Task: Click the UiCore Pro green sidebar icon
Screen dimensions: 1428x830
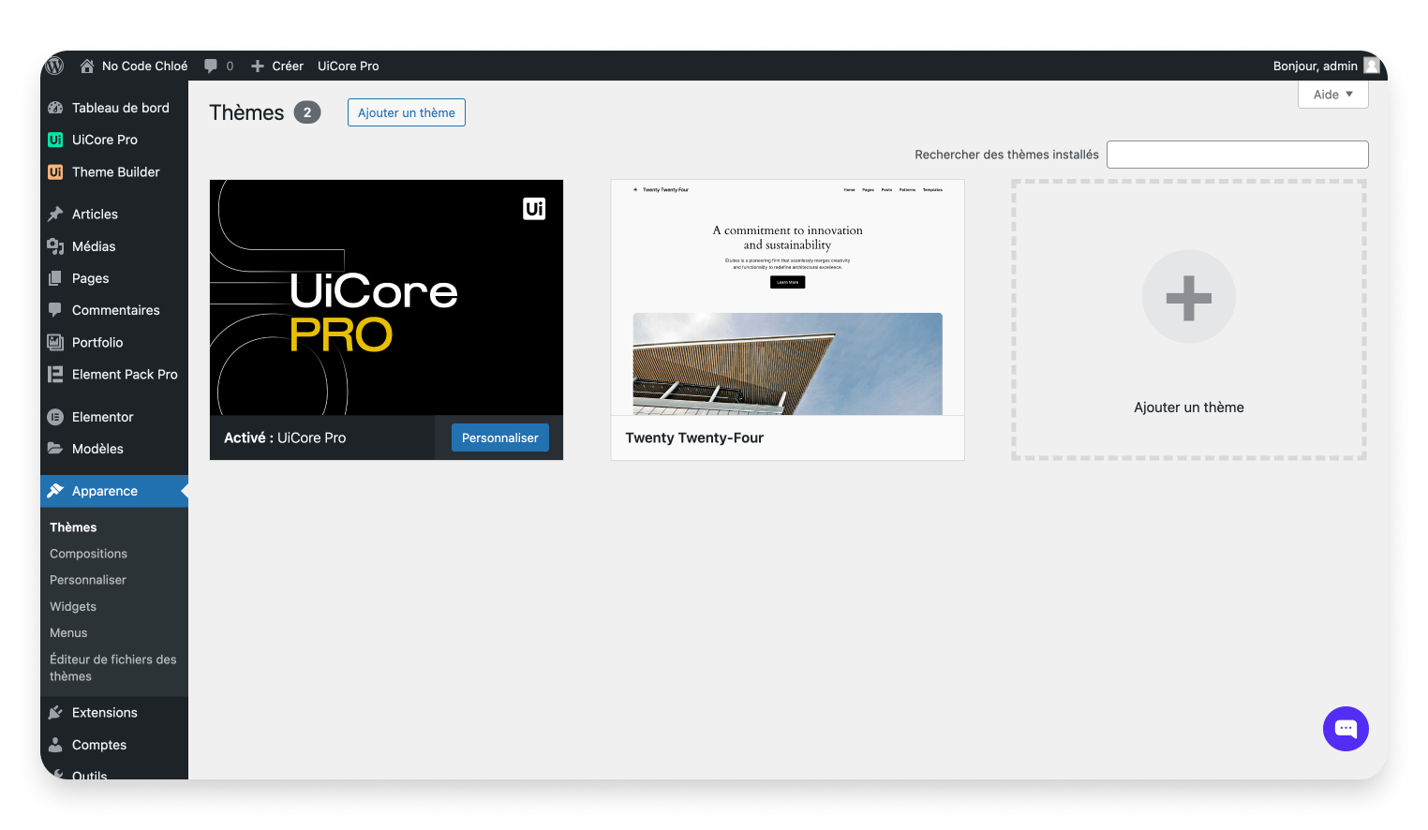Action: pos(55,140)
